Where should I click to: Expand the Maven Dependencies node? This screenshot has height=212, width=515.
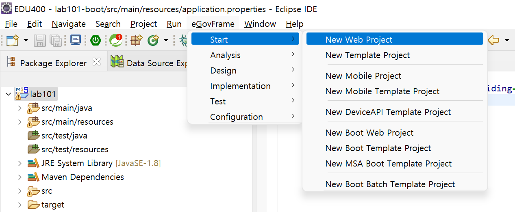(20, 177)
